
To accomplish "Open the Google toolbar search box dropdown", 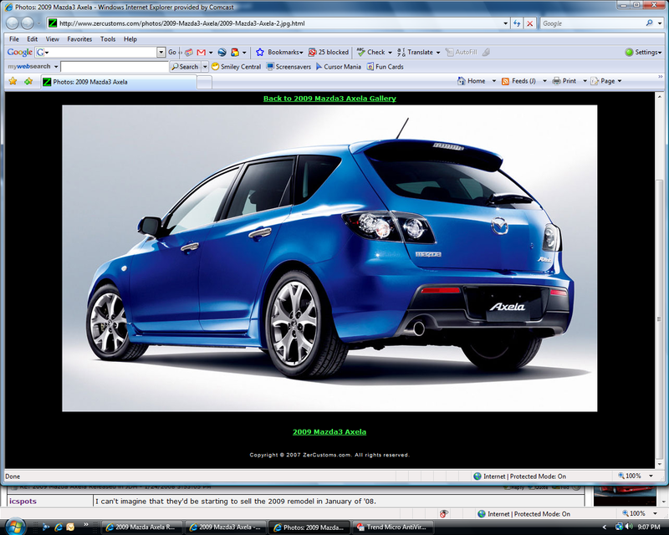I will 161,52.
